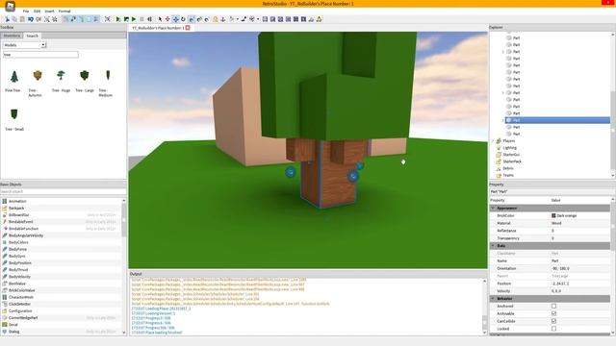Insert the Tree - Medium model
The width and height of the screenshot is (616, 346).
[108, 75]
